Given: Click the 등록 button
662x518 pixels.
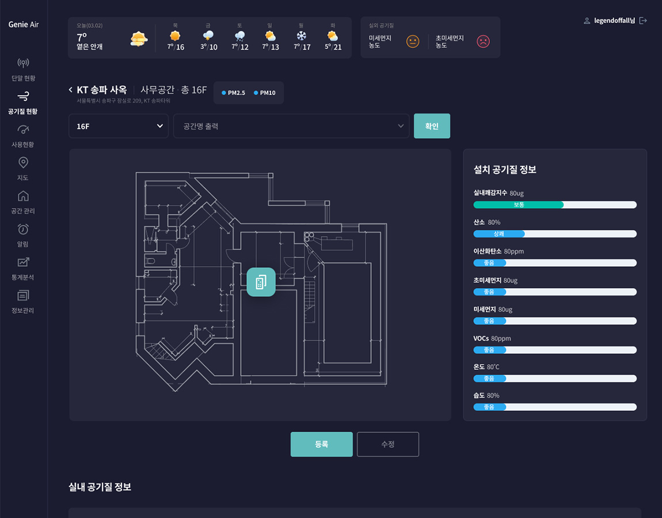Looking at the screenshot, I should point(321,444).
